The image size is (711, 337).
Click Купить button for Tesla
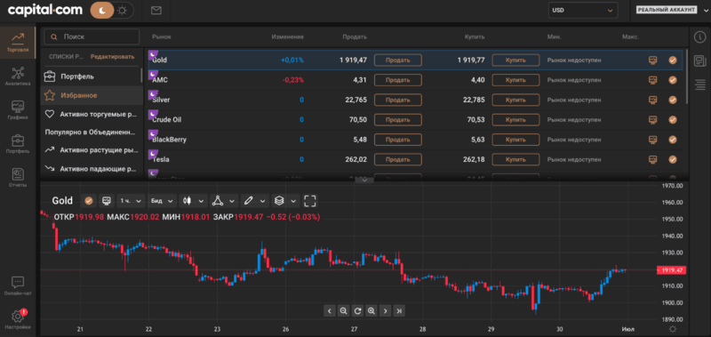pos(515,160)
